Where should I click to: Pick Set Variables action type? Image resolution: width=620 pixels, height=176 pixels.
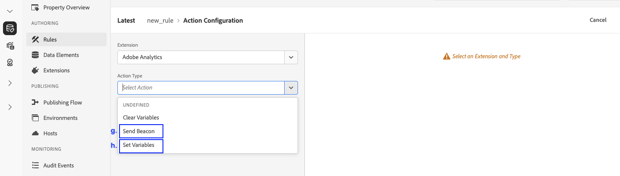tap(138, 145)
